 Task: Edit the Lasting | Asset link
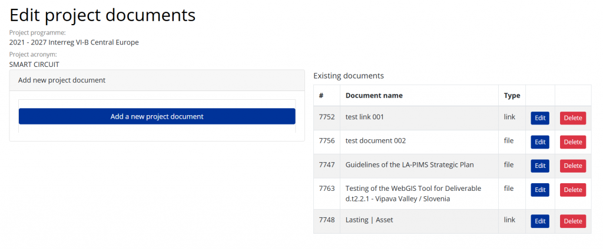tap(539, 221)
